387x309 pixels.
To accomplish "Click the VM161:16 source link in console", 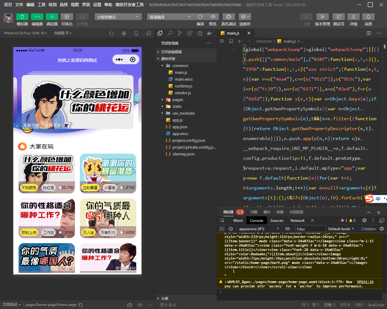I will [365, 282].
